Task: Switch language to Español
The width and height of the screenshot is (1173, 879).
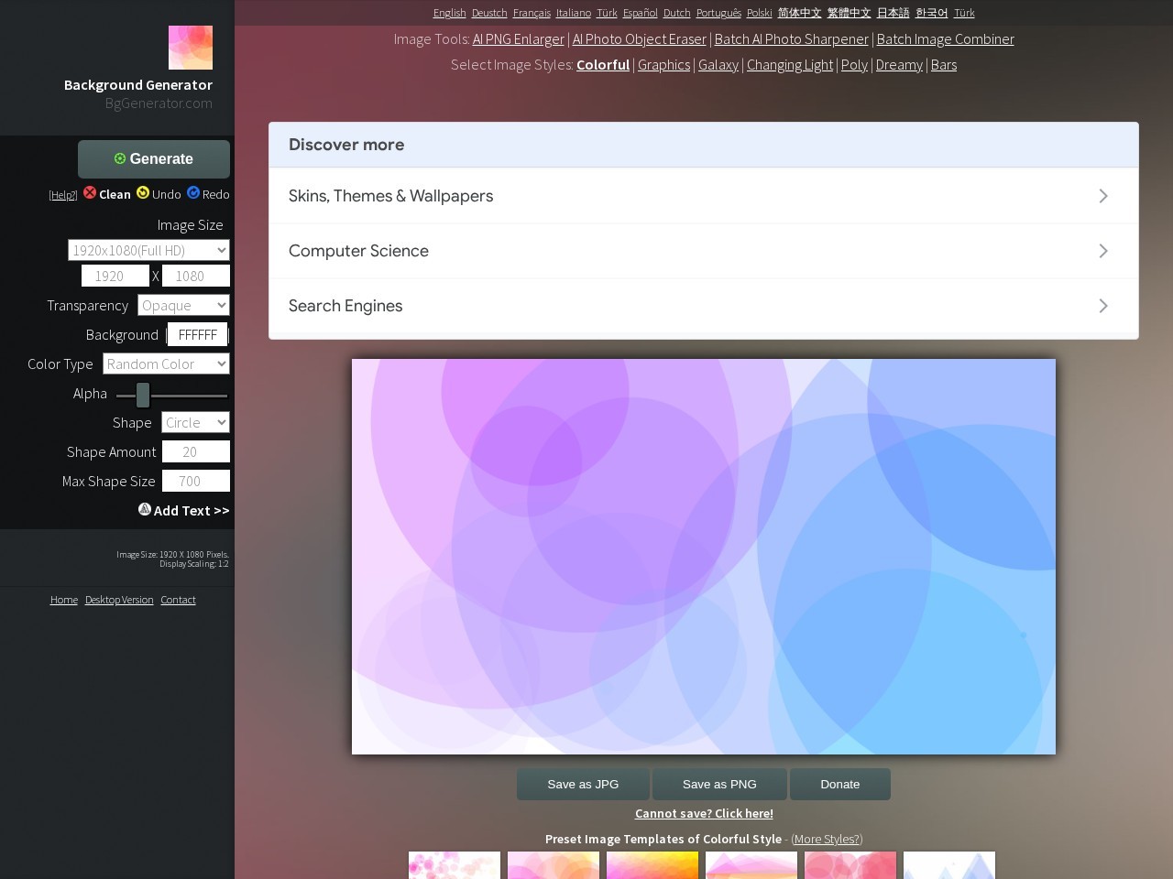Action: point(641,13)
